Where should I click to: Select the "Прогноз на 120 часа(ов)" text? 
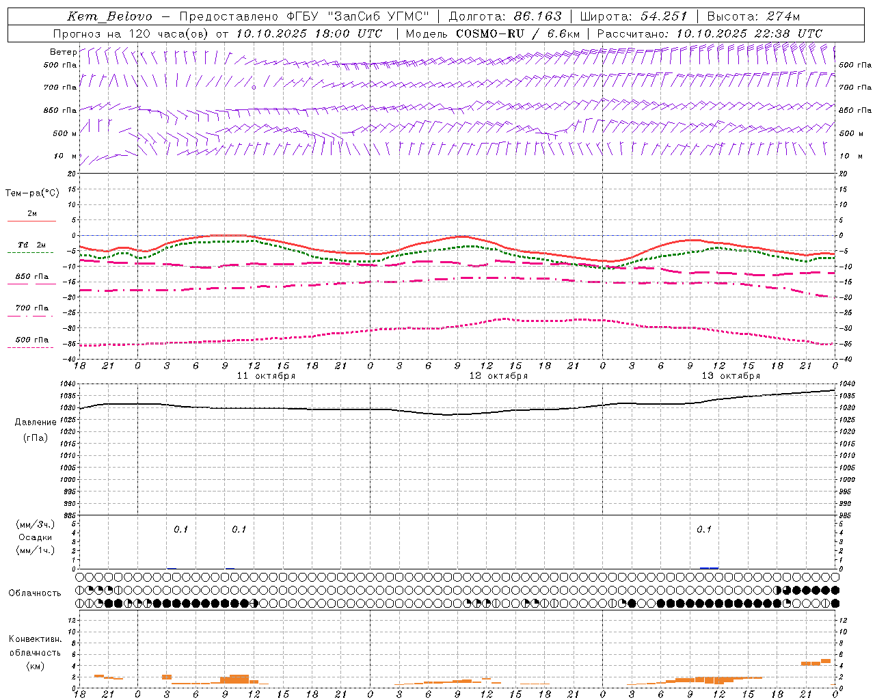click(132, 33)
